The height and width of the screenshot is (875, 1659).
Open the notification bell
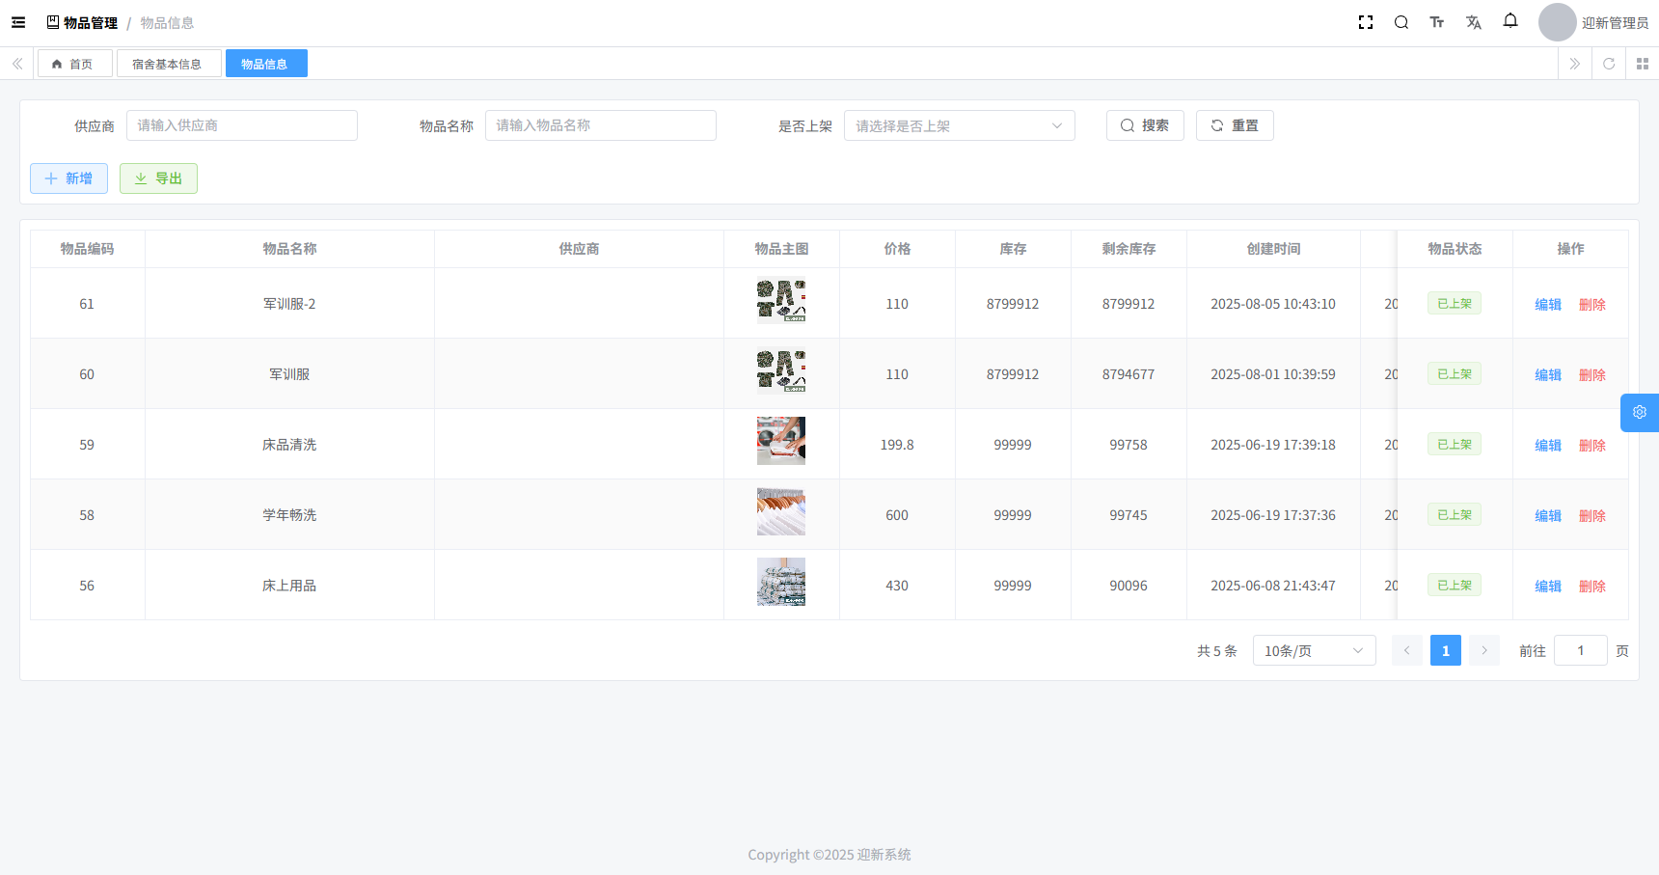(x=1509, y=21)
